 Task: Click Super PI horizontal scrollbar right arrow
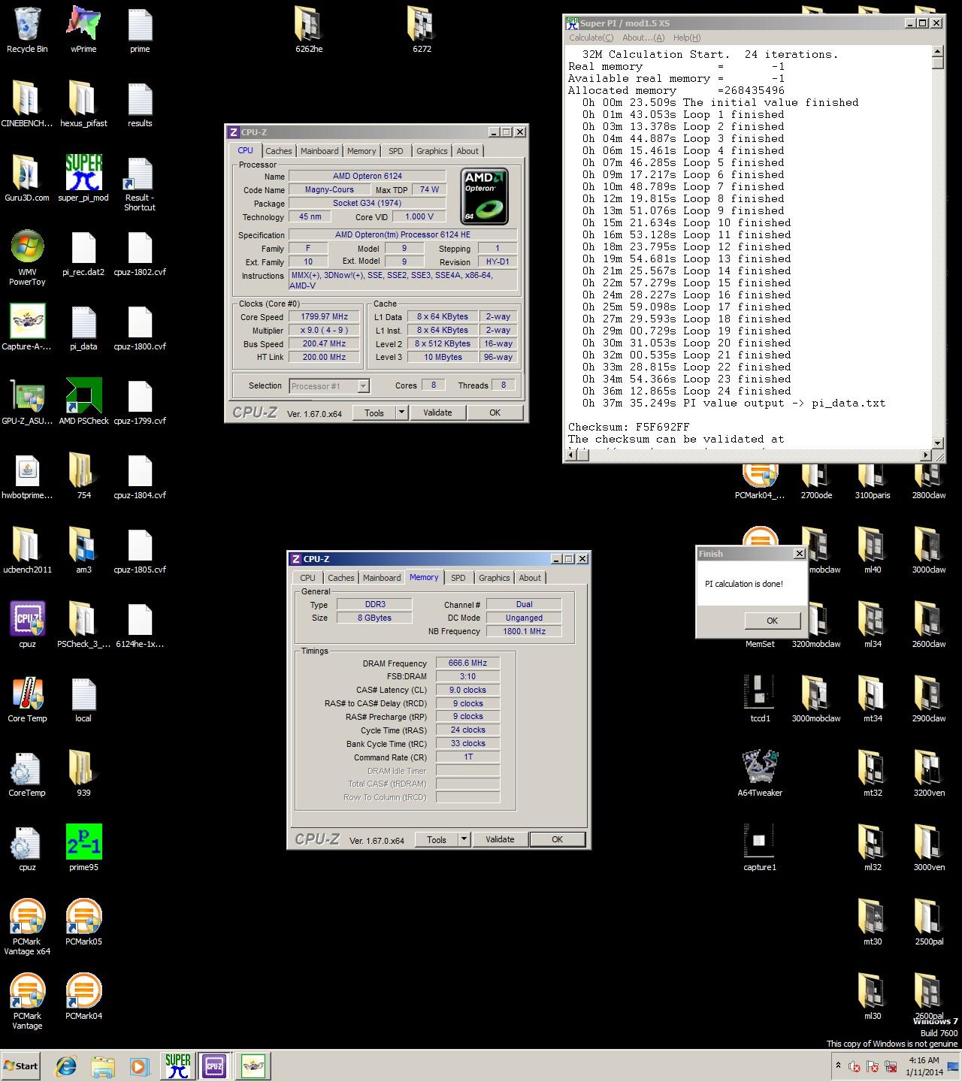tap(926, 455)
